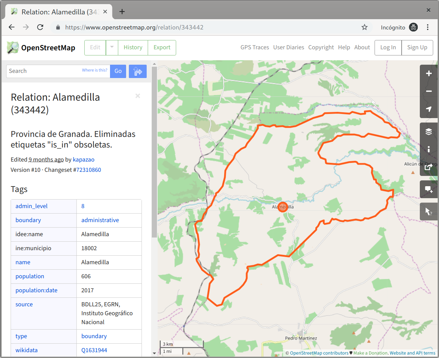Go forward in browser history
The image size is (439, 358).
(26, 27)
